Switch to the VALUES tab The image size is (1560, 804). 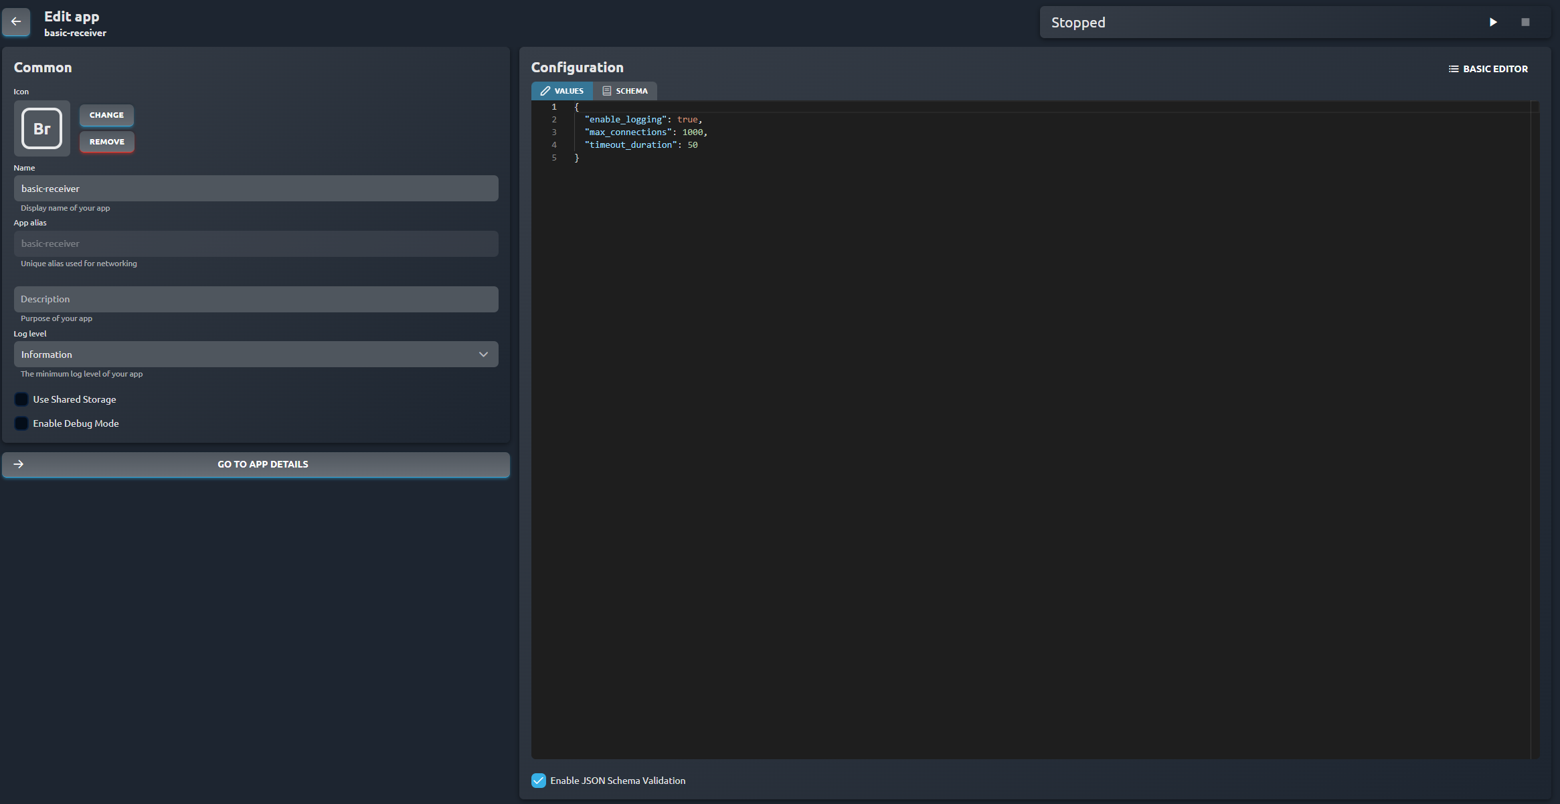(562, 91)
